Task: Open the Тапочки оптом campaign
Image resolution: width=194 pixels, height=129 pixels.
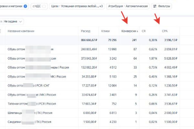Action: click(x=32, y=104)
